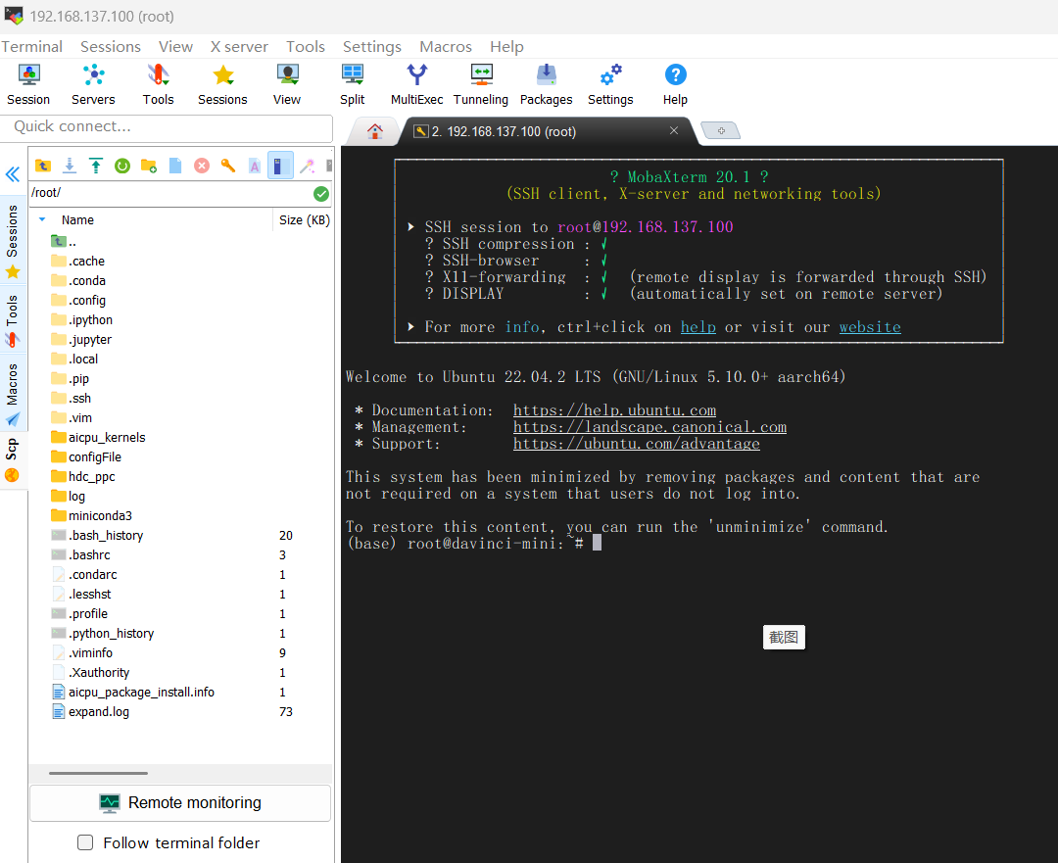Expand the SFTP toolbar overflow arrow
Image resolution: width=1058 pixels, height=863 pixels.
click(328, 166)
